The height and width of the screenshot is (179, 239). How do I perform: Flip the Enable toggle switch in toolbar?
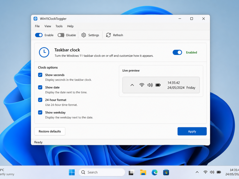pyautogui.click(x=39, y=35)
